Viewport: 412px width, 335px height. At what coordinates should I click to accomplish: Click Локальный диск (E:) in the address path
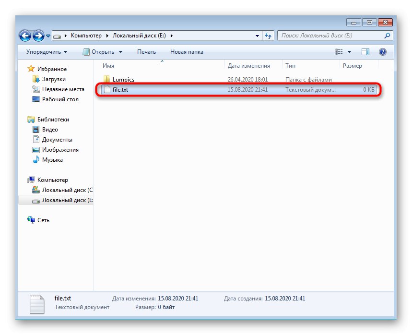[139, 36]
